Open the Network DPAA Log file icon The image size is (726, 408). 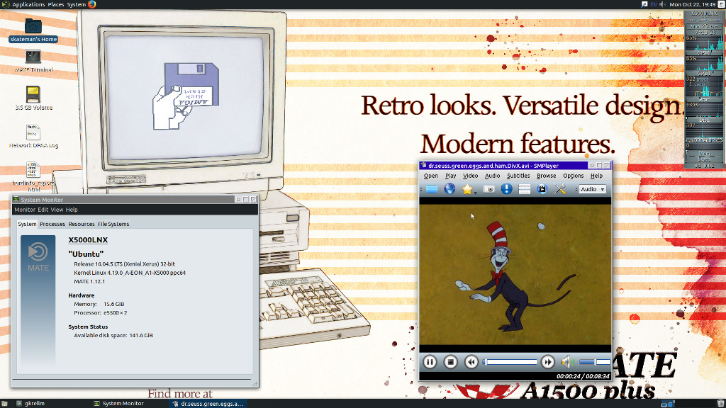coord(33,132)
